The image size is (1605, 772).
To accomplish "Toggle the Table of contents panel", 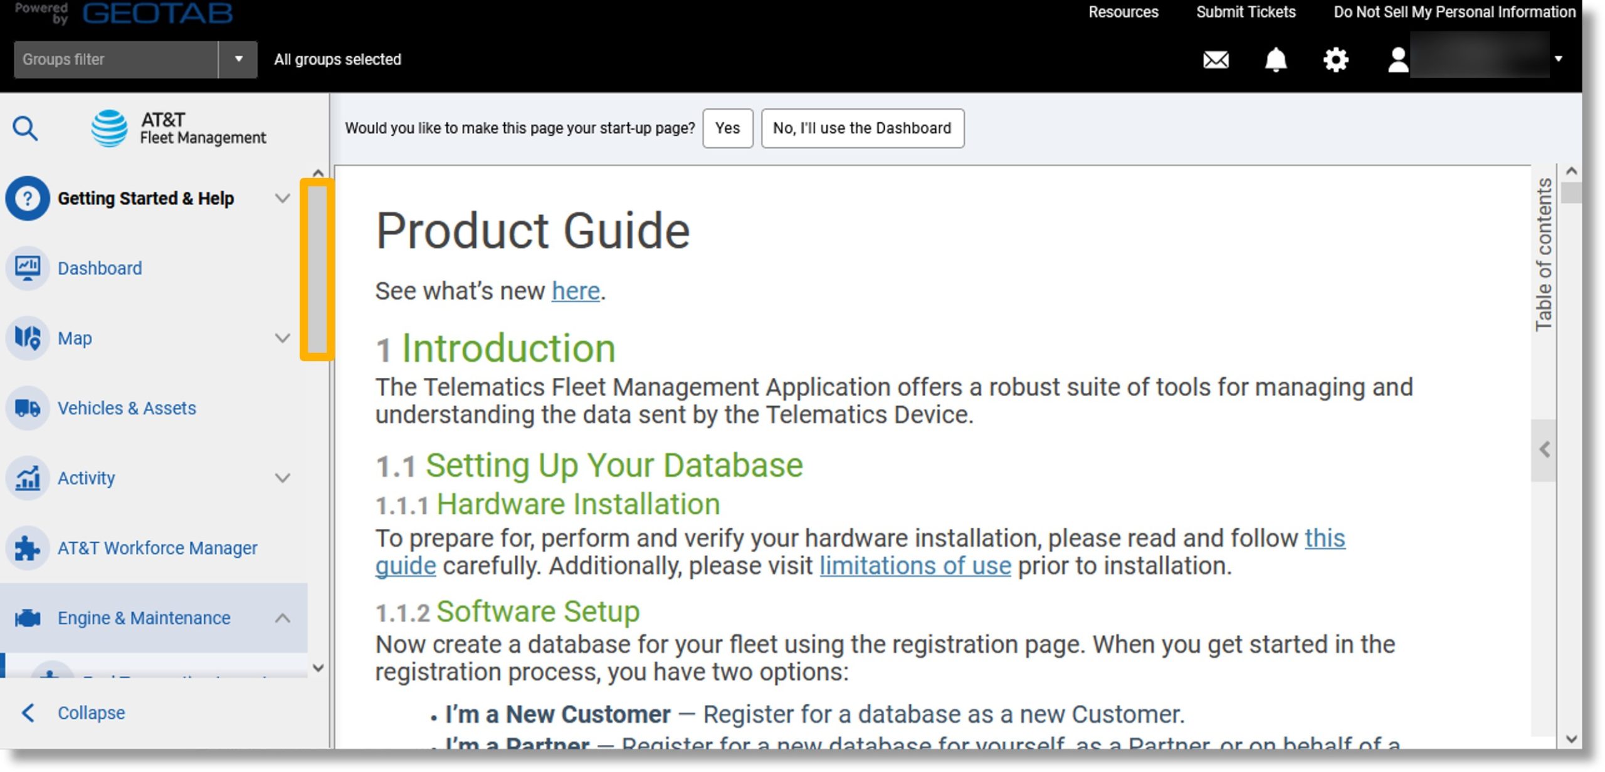I will click(x=1545, y=448).
